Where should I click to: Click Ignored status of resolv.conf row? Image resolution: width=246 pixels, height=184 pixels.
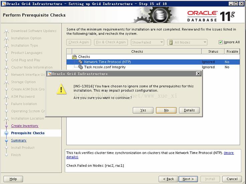point(208,67)
